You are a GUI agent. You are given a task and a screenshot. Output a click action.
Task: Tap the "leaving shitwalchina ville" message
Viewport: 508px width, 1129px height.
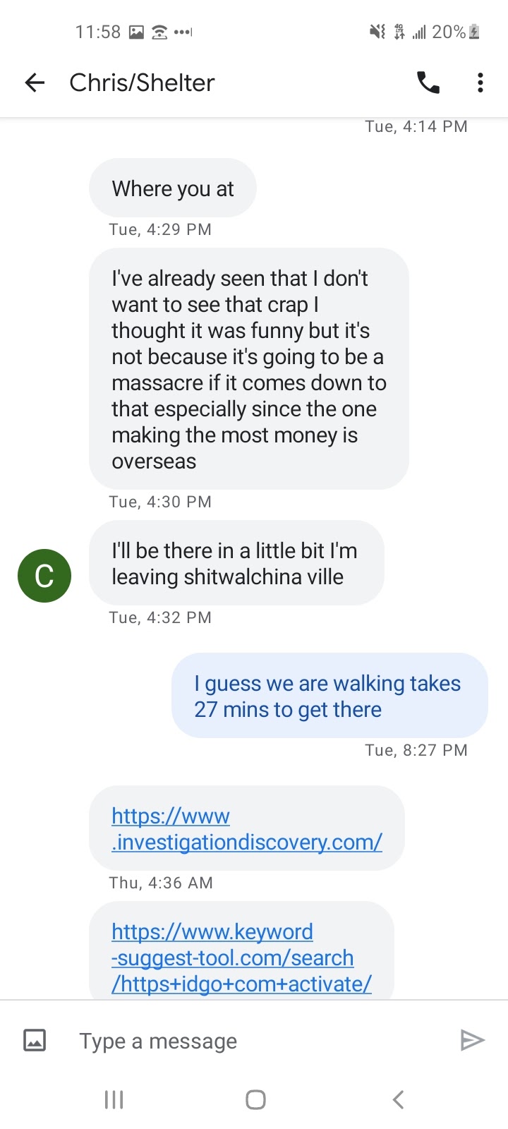pos(236,563)
